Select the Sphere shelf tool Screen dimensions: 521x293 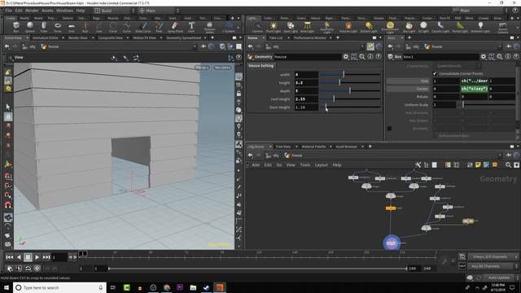tap(30, 27)
